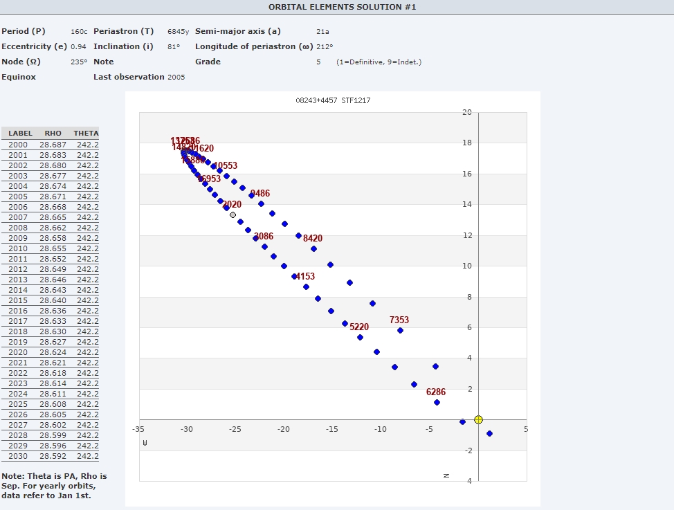The width and height of the screenshot is (674, 510).
Task: Click the LABEL column header
Action: [21, 133]
